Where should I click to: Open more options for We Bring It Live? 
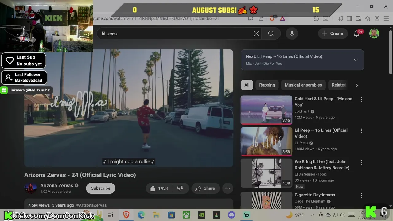pyautogui.click(x=361, y=162)
